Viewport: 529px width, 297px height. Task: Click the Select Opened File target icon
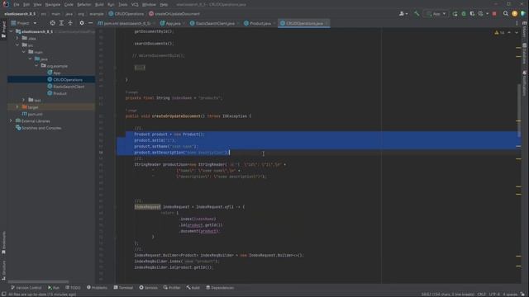coord(53,23)
